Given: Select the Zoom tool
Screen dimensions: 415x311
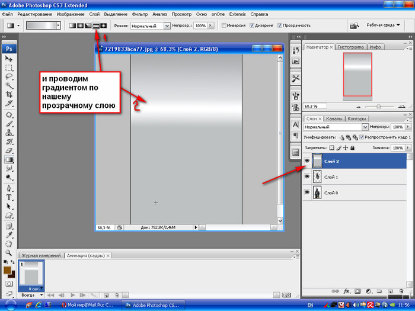Looking at the screenshot, I should [x=9, y=253].
